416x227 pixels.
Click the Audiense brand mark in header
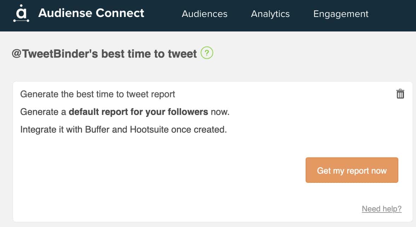click(22, 14)
